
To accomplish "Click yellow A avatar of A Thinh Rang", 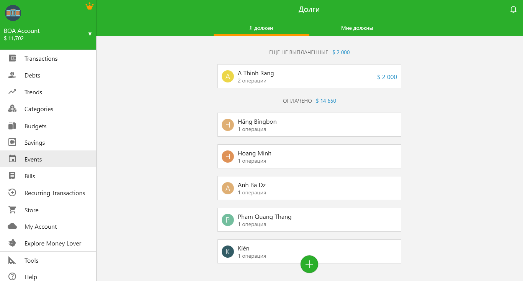I will (x=228, y=76).
